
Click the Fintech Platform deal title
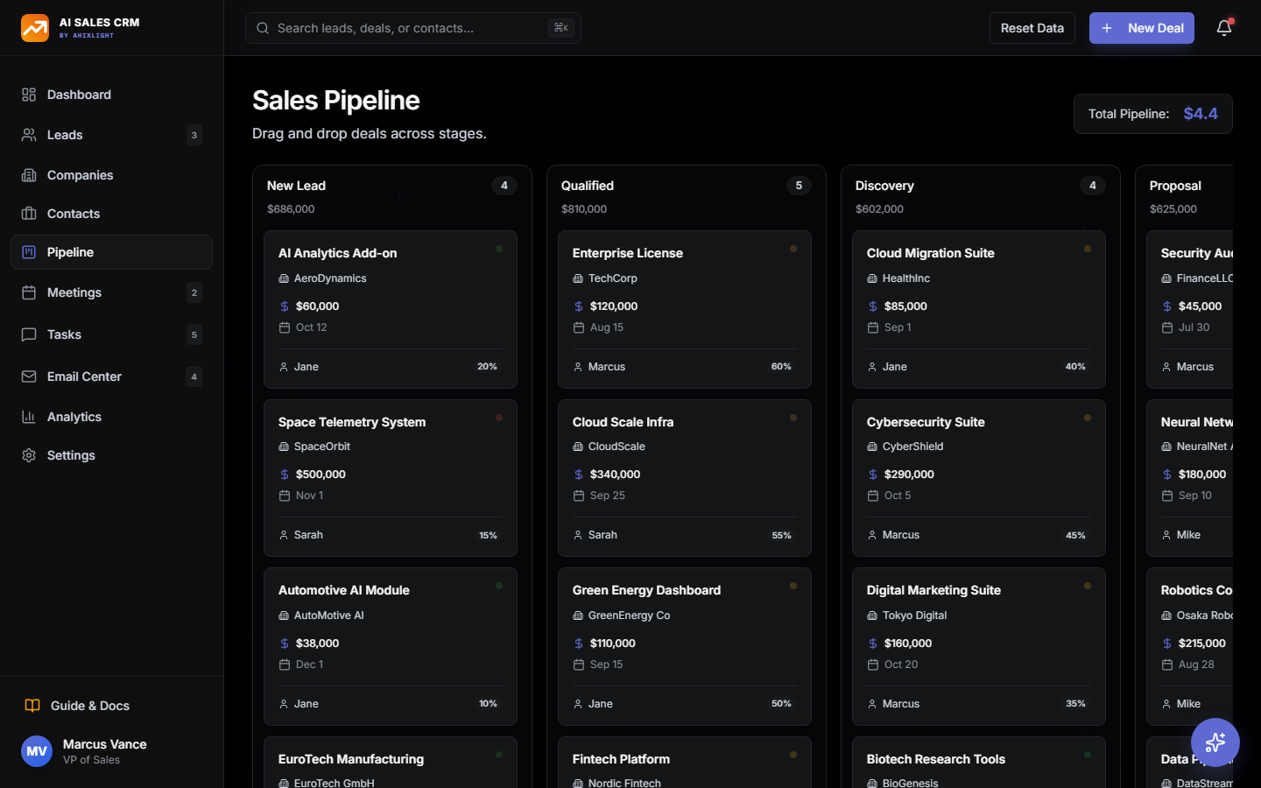pyautogui.click(x=621, y=759)
